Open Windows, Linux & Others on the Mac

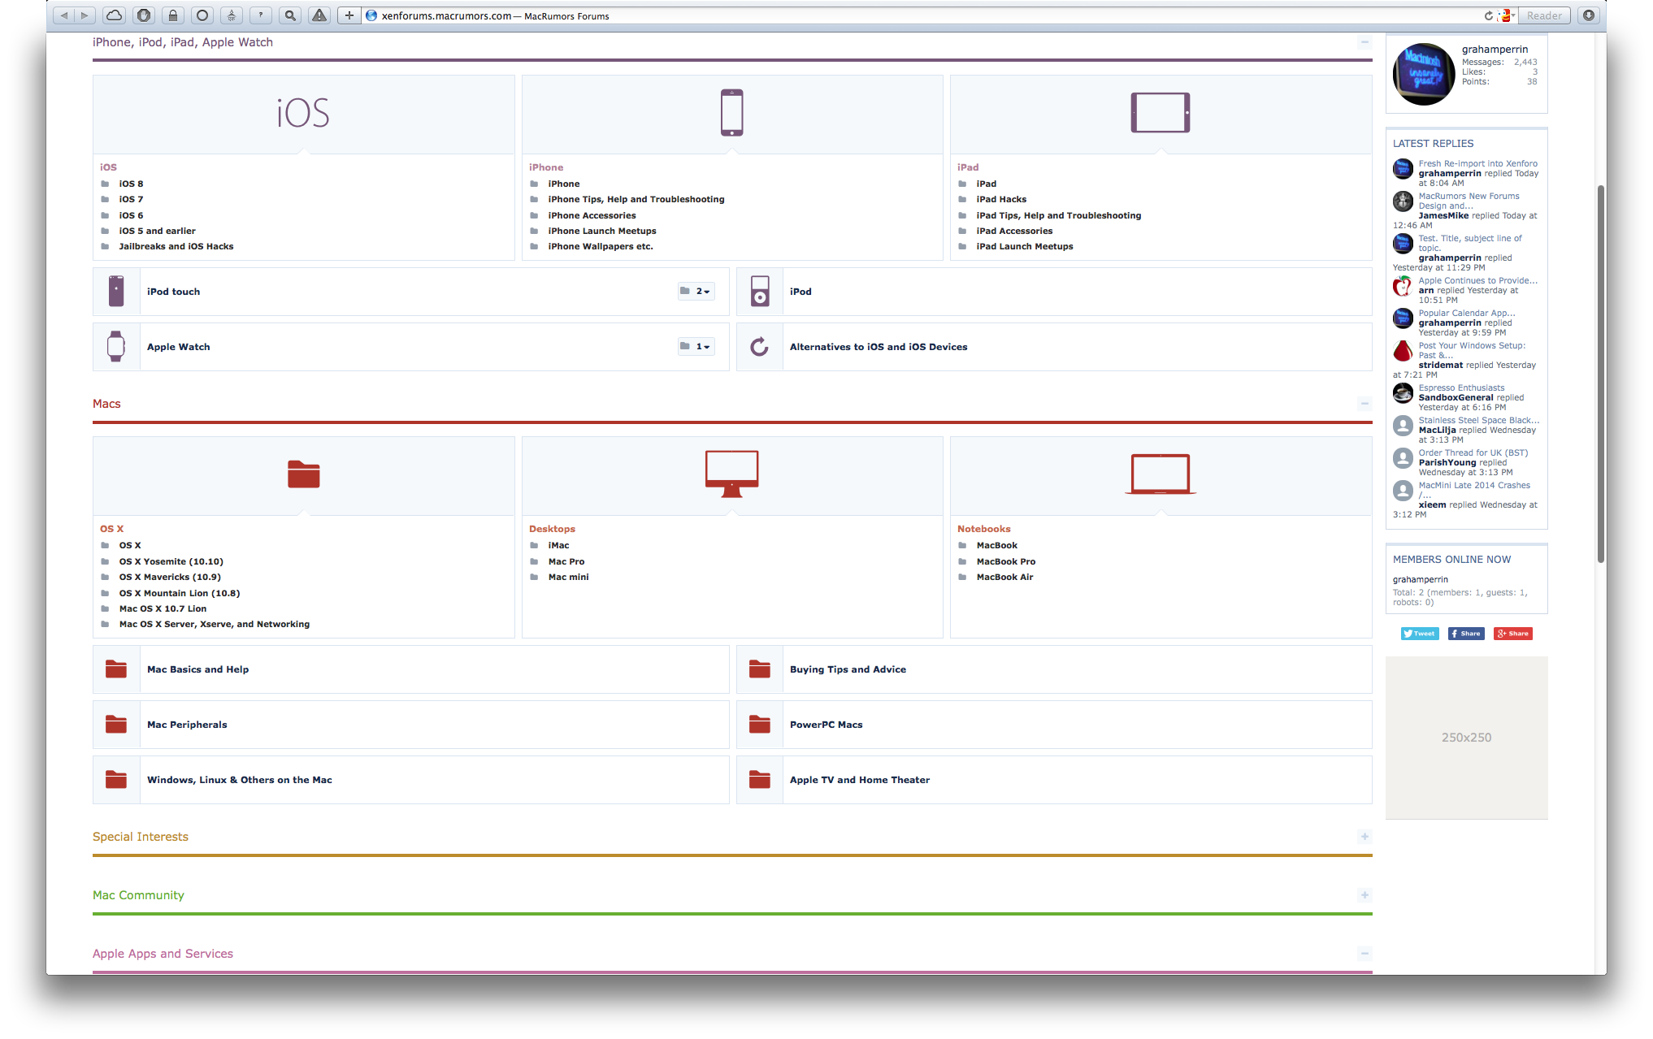239,780
